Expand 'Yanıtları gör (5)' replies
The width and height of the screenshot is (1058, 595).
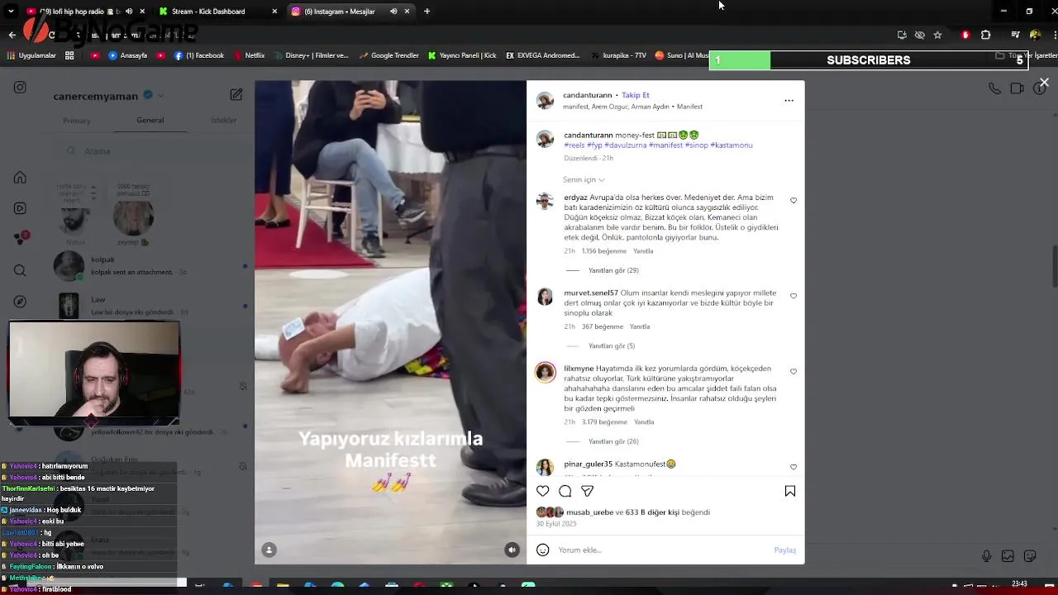[612, 346]
